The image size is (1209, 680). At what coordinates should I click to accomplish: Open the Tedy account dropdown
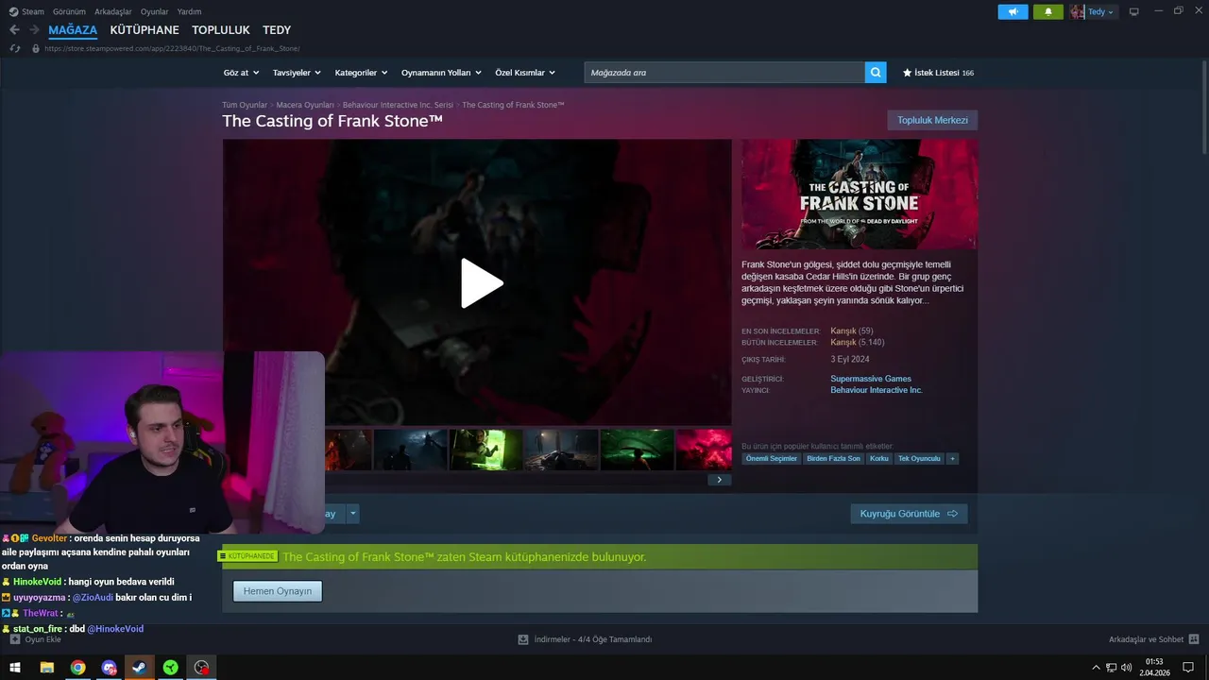click(1100, 12)
